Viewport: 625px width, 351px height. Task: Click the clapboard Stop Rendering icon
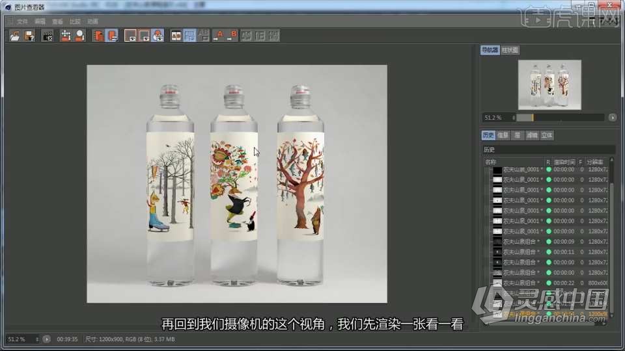click(48, 36)
